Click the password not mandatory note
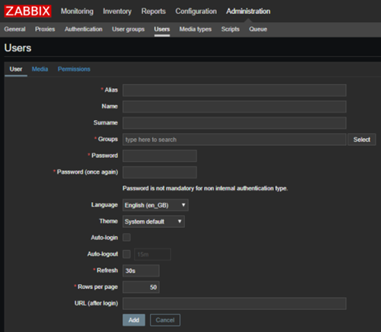This screenshot has height=332, width=381. click(205, 188)
